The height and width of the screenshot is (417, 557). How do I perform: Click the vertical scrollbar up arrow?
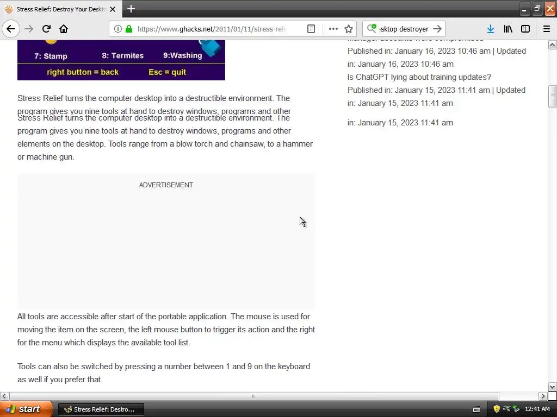pyautogui.click(x=553, y=45)
